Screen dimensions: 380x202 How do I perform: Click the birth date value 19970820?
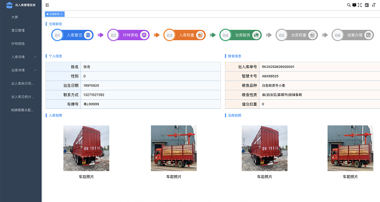click(91, 86)
